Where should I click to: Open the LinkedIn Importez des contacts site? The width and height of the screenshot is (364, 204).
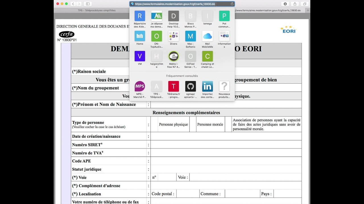207,90
